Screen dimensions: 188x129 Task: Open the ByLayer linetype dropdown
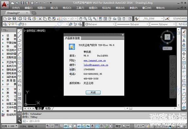147,24
